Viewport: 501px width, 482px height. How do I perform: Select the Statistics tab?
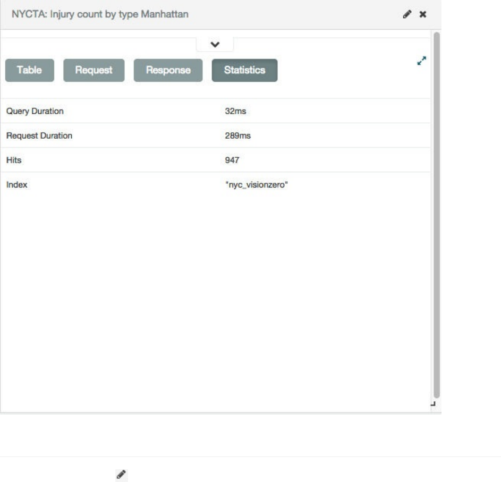coord(245,70)
